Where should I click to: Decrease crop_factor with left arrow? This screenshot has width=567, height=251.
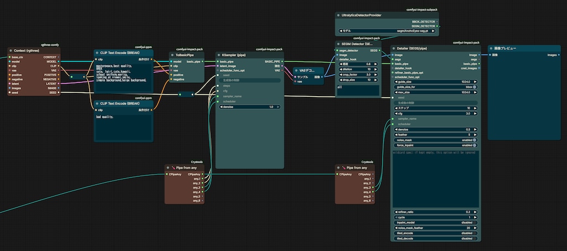click(341, 75)
